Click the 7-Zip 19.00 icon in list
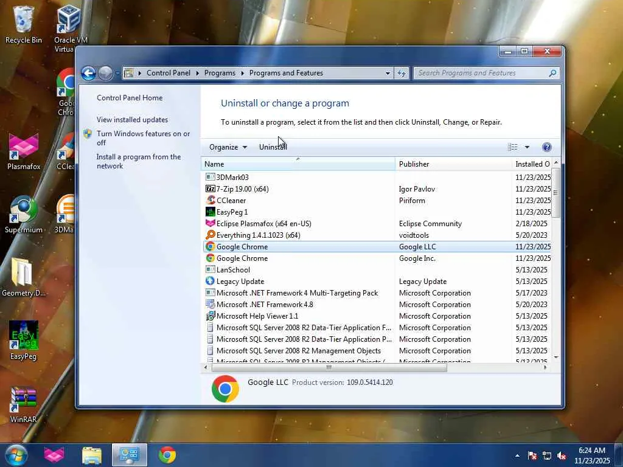 pos(210,189)
